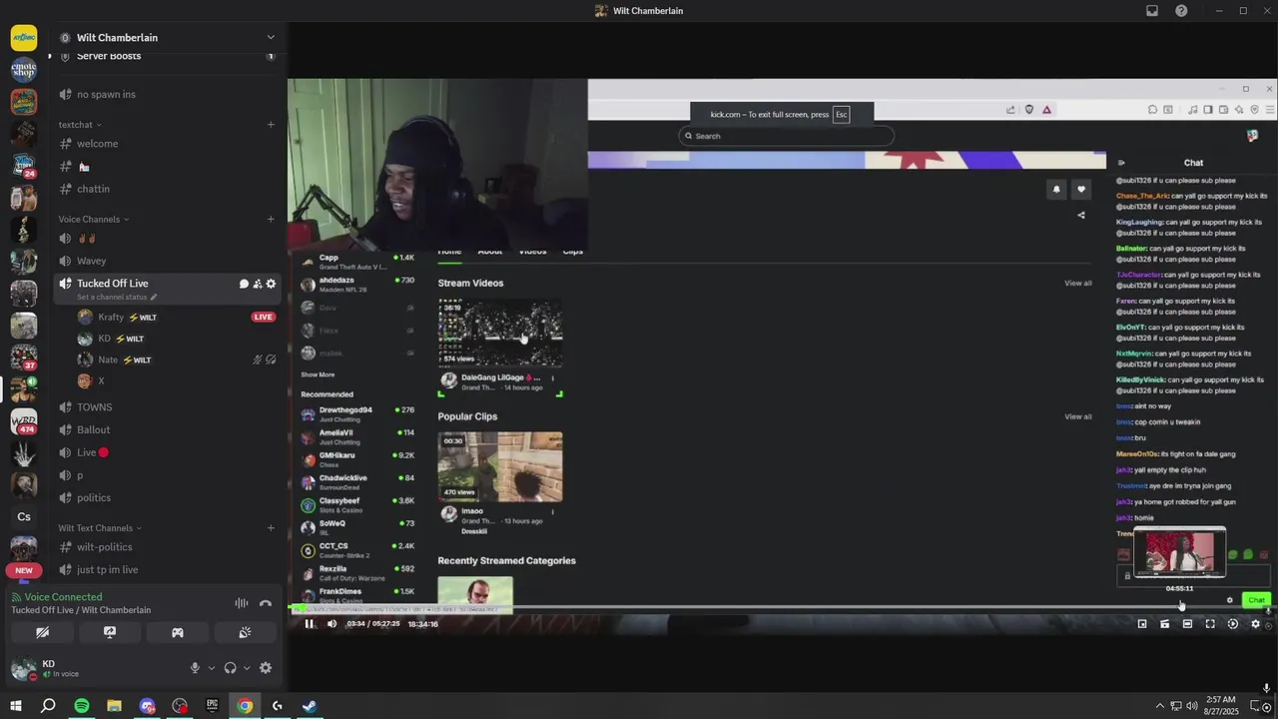Click Show More in the kick sidebar

(318, 374)
